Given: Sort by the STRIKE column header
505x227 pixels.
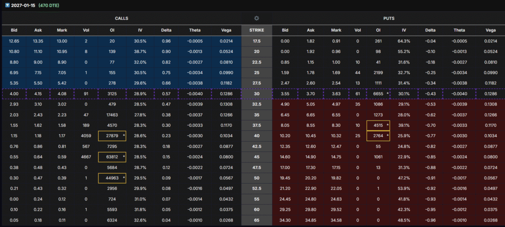Looking at the screenshot, I should tap(256, 30).
